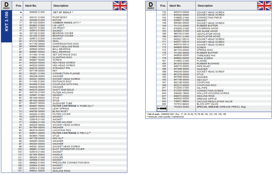Screen dimensions: 273x174
Task: Click the Set of seals footnote text
Action: click(186, 114)
